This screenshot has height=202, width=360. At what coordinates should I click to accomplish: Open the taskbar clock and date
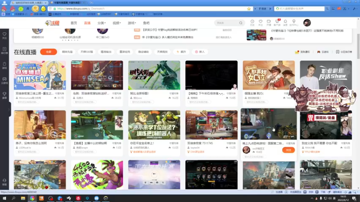pos(343,198)
